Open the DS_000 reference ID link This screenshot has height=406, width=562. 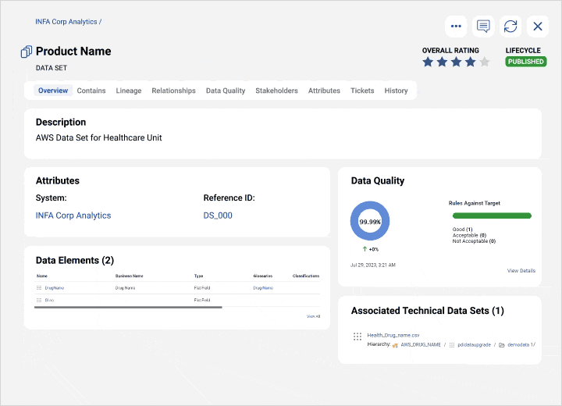[218, 215]
